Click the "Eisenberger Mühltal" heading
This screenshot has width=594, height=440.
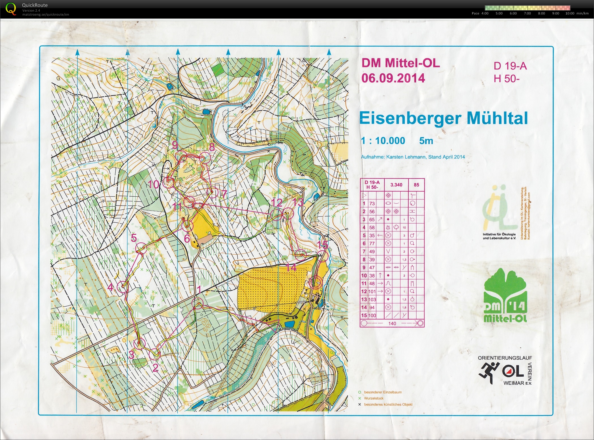[443, 118]
